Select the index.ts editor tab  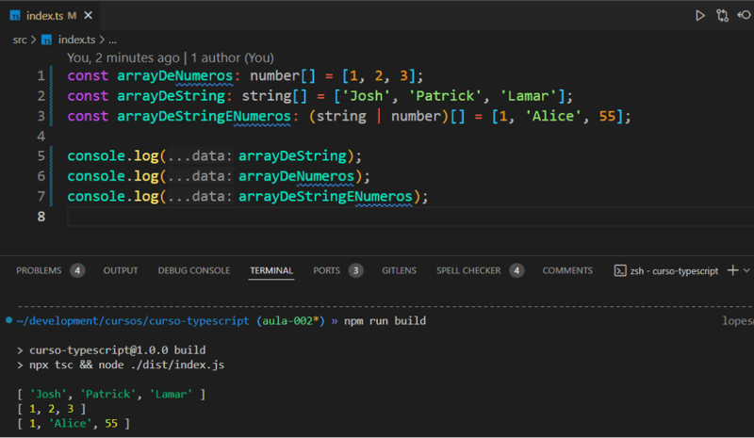coord(51,15)
